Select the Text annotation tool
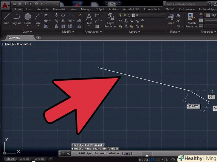The height and width of the screenshot is (162, 217). click(89, 19)
